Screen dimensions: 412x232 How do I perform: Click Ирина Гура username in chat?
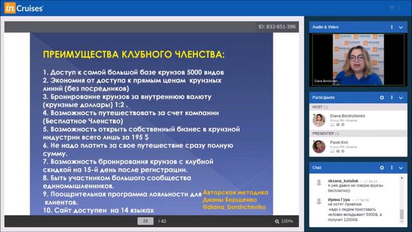(x=339, y=200)
